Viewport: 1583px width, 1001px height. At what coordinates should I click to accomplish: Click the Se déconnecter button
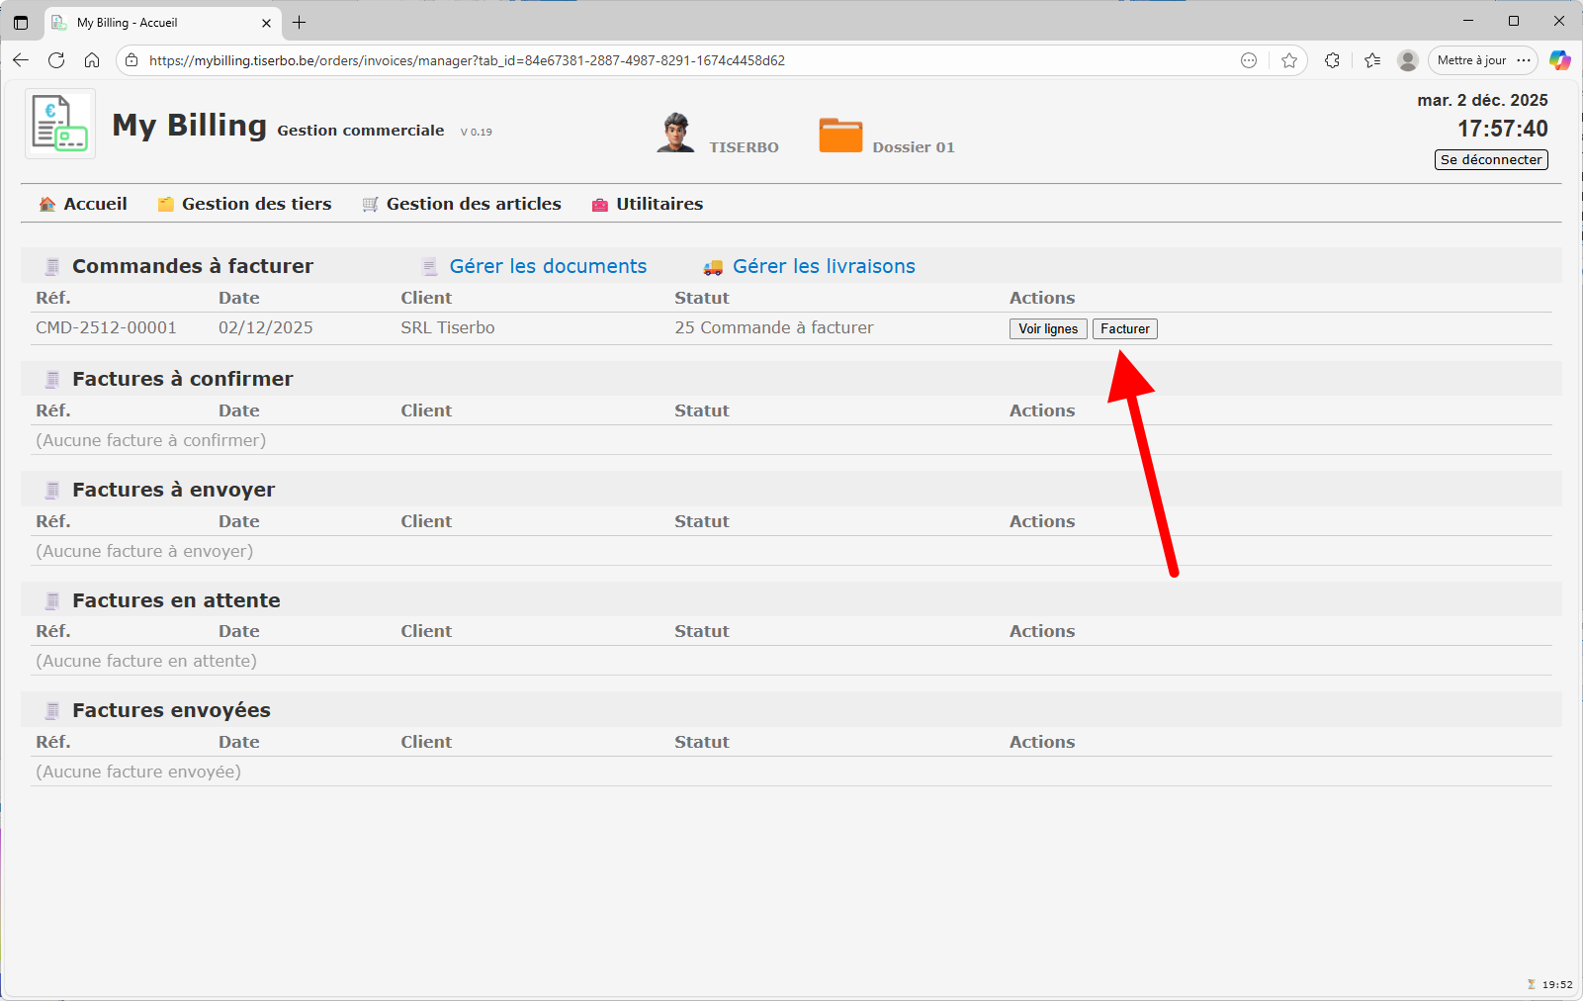coord(1491,160)
